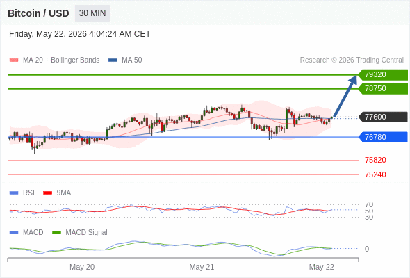Click the pink MA 20 + Bollinger Bands swatch

click(x=14, y=60)
